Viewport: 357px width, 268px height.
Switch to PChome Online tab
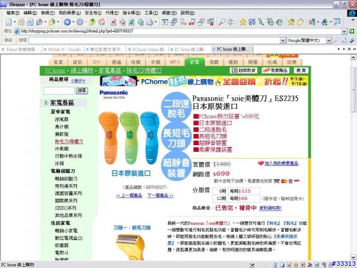coord(148,49)
